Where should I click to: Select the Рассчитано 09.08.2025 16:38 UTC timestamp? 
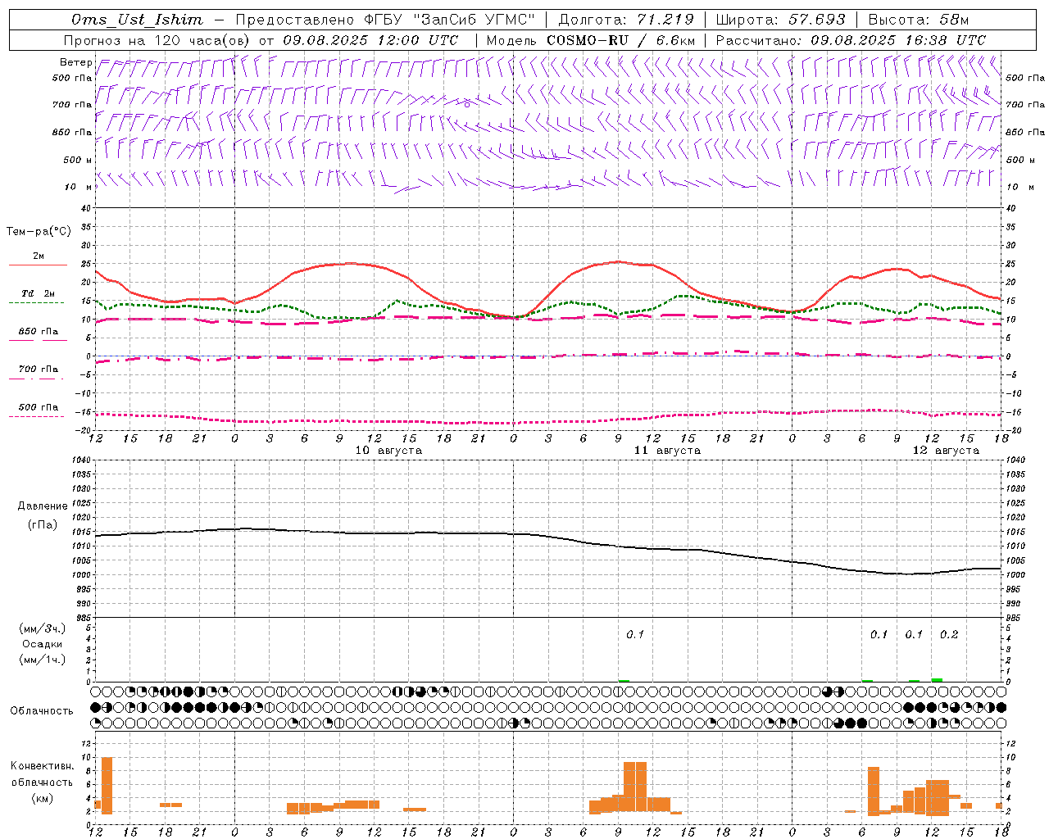coord(851,40)
